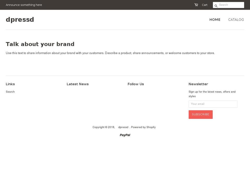Focus the Your email field
The height and width of the screenshot is (188, 250).
(x=213, y=104)
